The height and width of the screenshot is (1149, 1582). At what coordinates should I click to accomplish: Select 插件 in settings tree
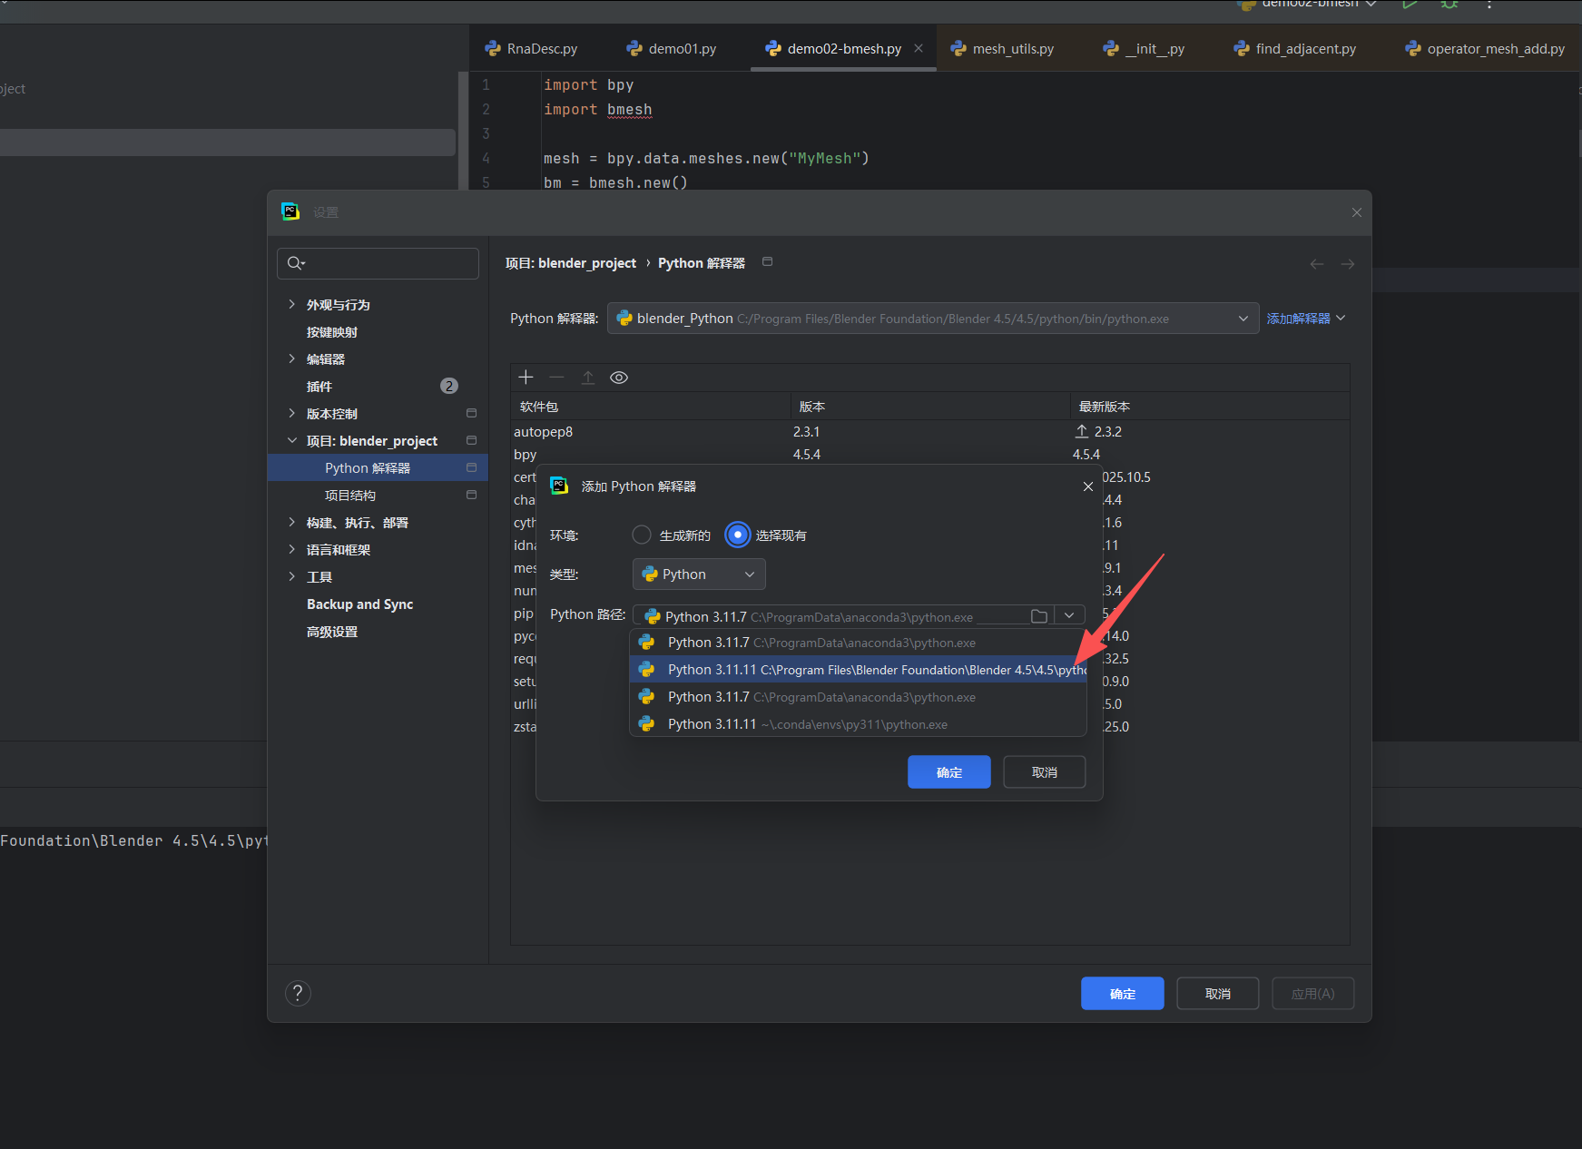(x=319, y=387)
